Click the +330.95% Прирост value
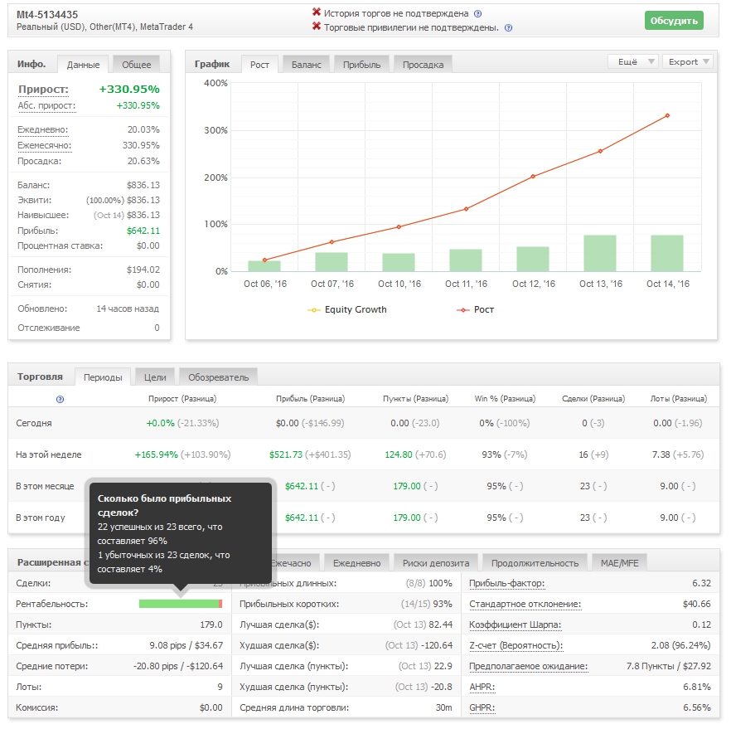Screen dimensions: 731x729 pos(129,89)
